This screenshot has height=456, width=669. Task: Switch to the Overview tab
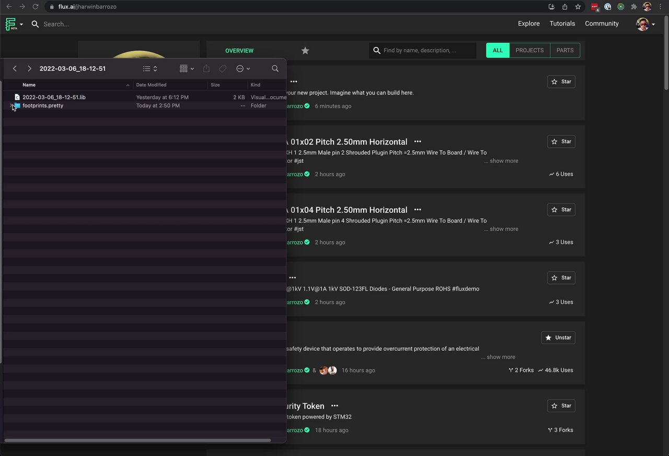tap(239, 51)
